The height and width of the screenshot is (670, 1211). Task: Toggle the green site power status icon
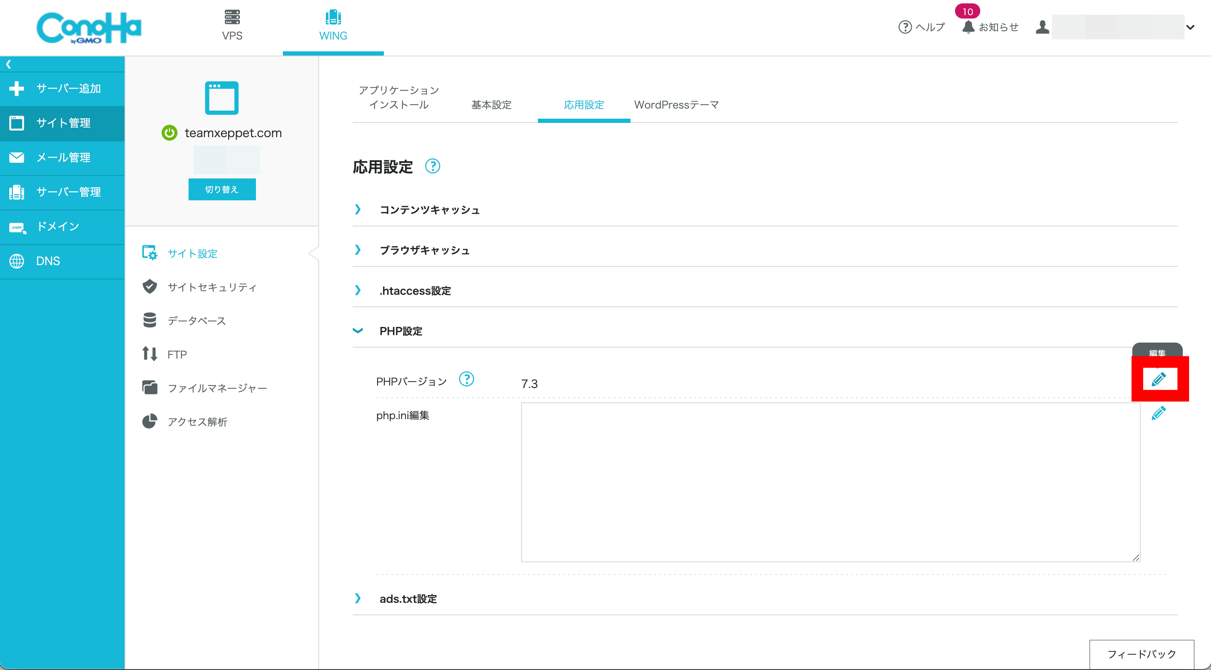tap(169, 133)
